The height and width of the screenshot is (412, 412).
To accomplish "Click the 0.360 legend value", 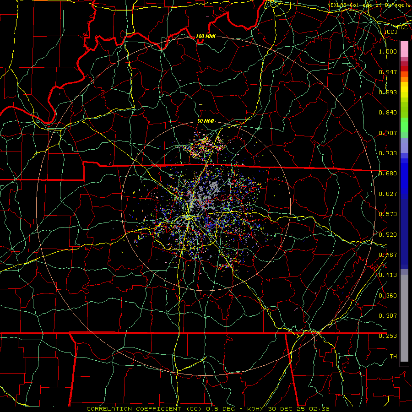I will point(388,296).
